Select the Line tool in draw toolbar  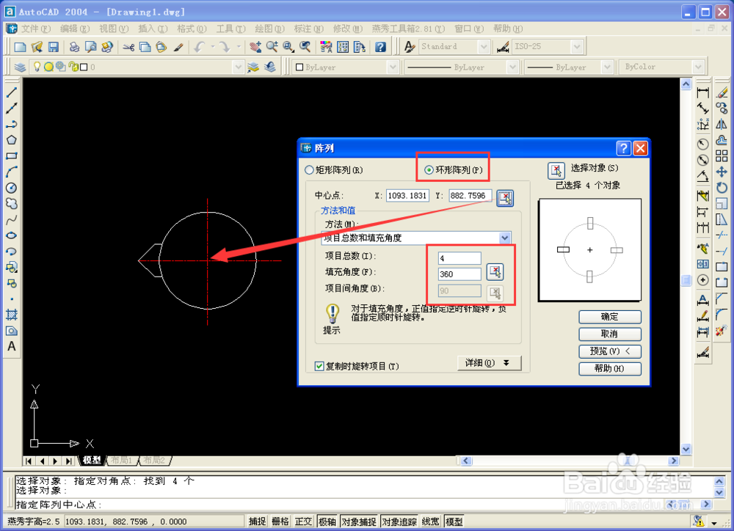pos(12,92)
